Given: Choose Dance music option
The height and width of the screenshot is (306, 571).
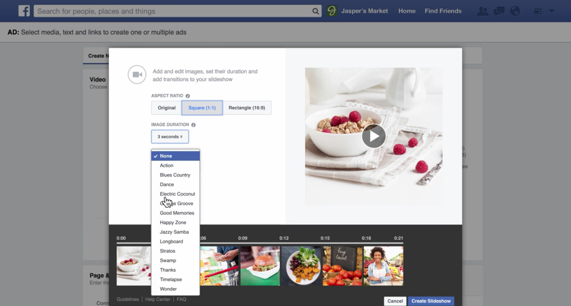Looking at the screenshot, I should coord(176,184).
